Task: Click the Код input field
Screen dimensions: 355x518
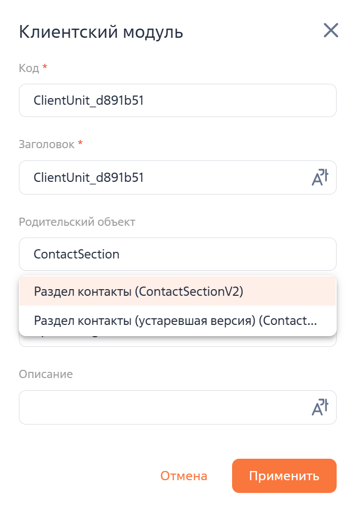Action: (x=177, y=101)
